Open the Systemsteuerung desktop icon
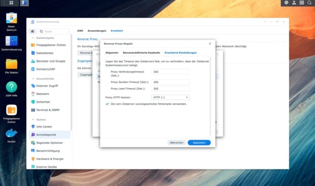The image size is (315, 186). coord(11,43)
